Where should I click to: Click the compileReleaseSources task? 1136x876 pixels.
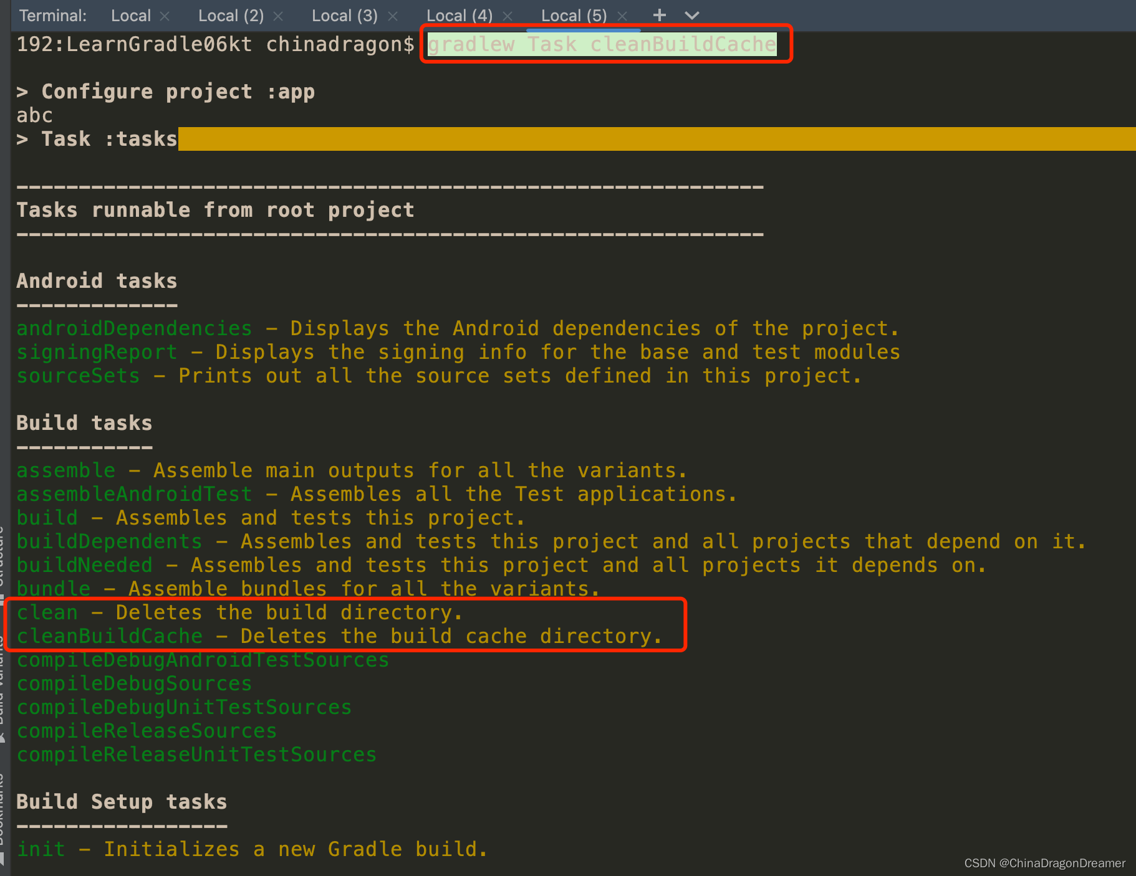(x=147, y=731)
